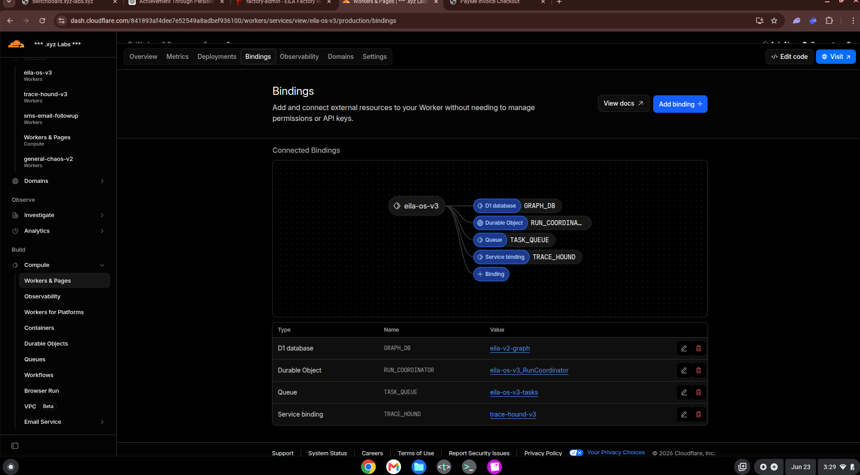Bookmark this page with star icon

[774, 21]
